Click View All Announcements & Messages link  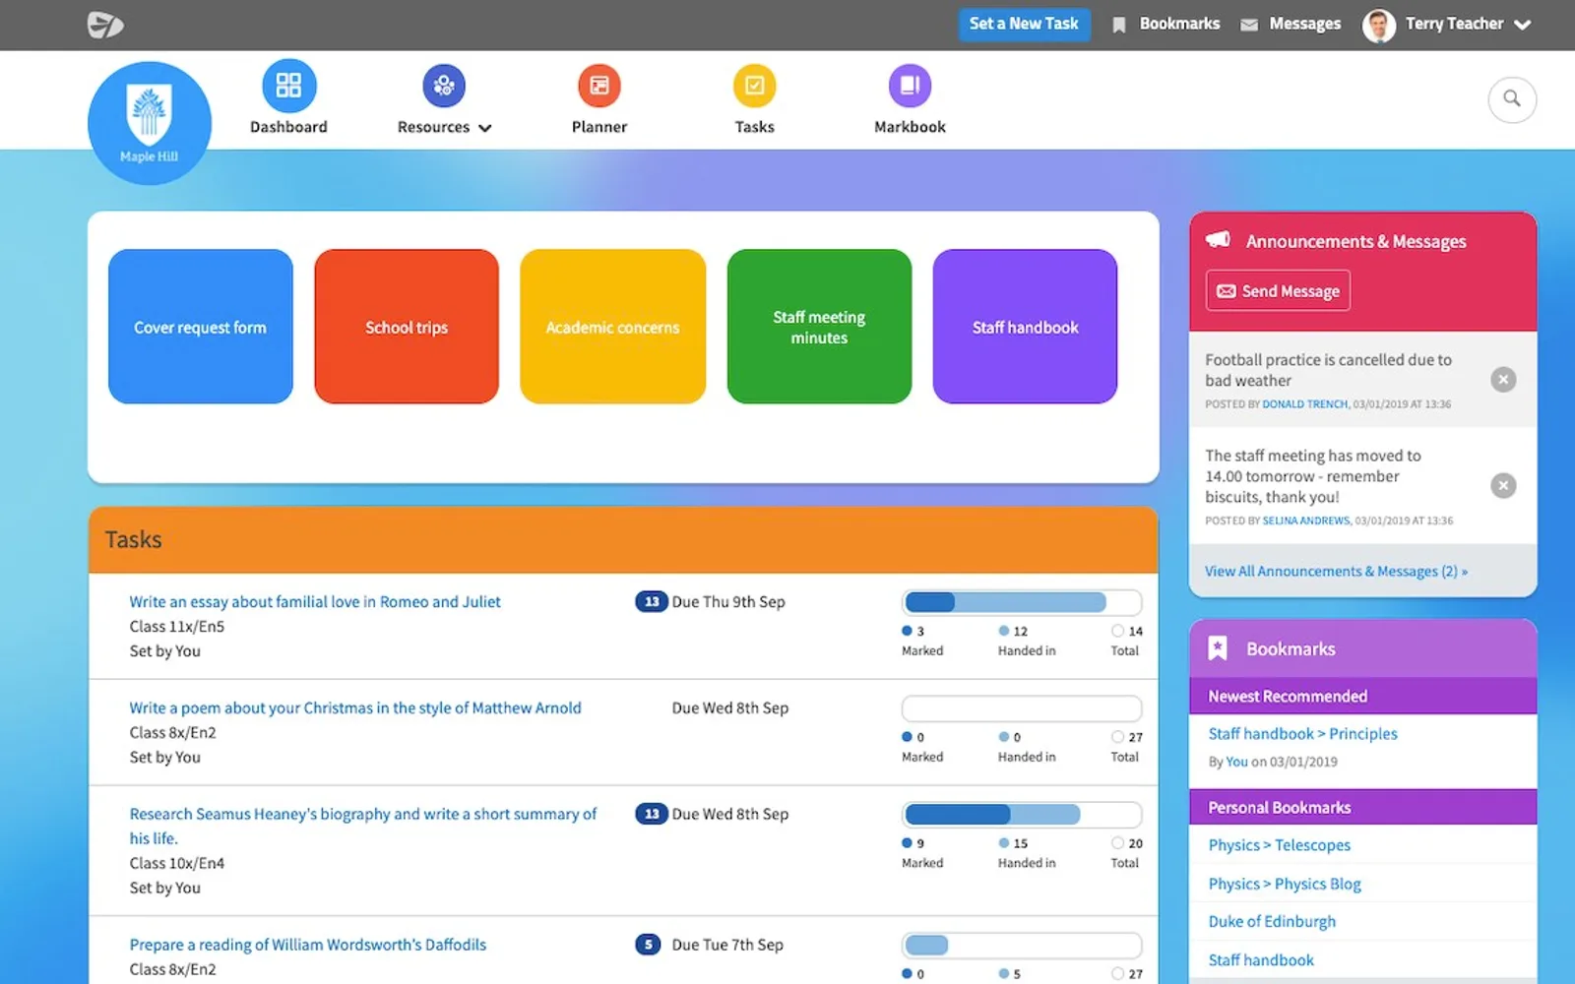tap(1336, 571)
